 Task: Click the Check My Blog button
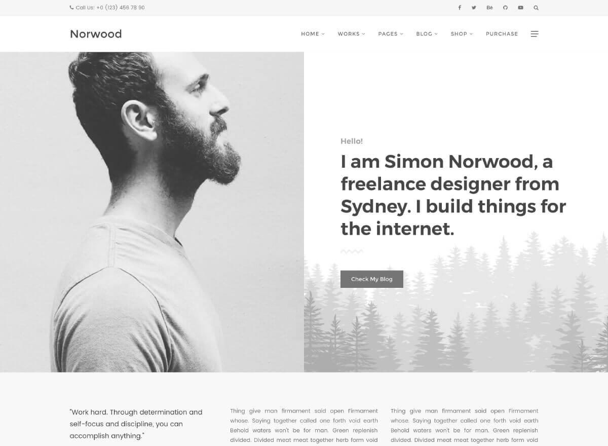pyautogui.click(x=372, y=279)
